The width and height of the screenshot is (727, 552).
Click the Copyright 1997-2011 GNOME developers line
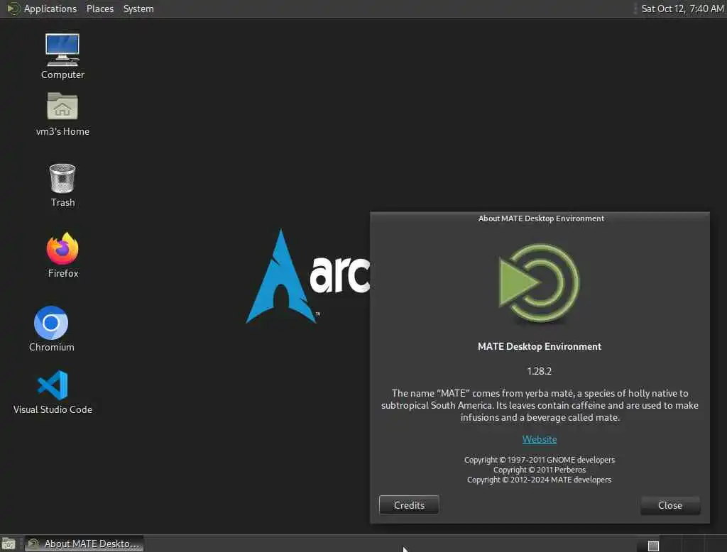tap(540, 460)
